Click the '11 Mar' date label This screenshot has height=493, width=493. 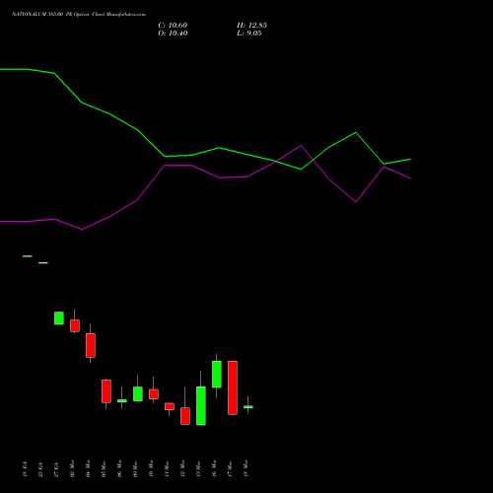[167, 468]
